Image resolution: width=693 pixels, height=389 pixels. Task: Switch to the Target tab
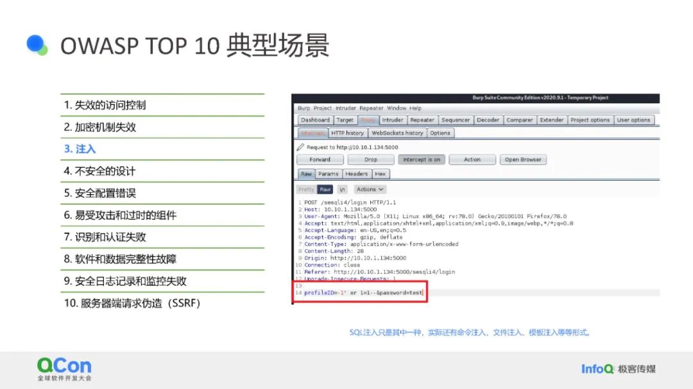(345, 120)
